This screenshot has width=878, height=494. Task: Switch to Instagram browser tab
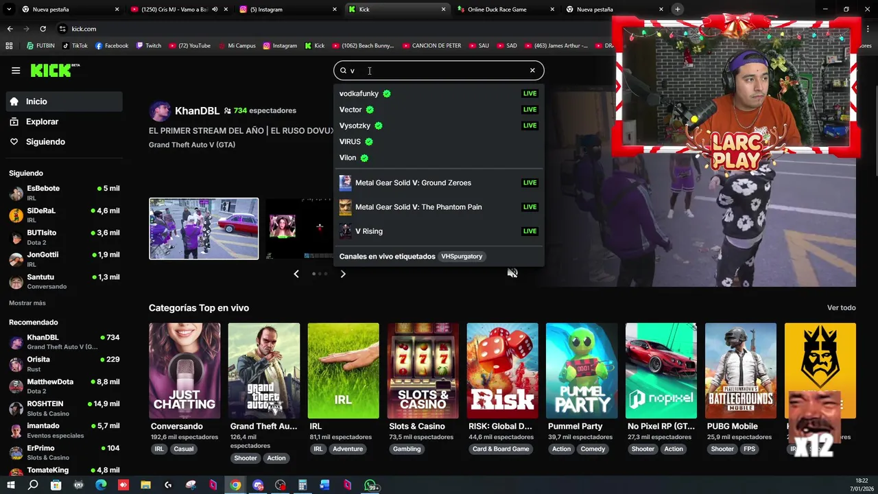(x=287, y=9)
